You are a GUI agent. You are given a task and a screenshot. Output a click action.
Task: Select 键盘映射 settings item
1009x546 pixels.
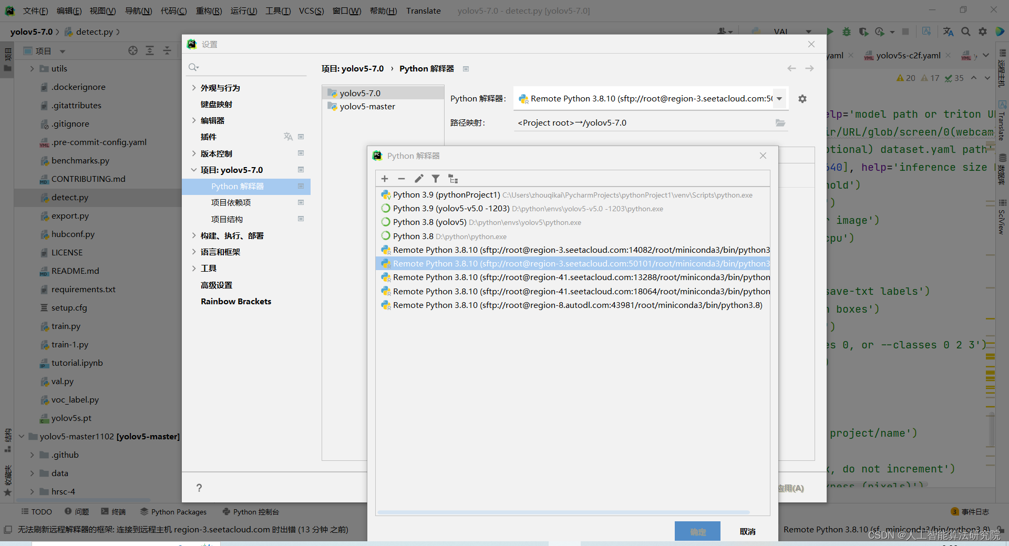217,104
